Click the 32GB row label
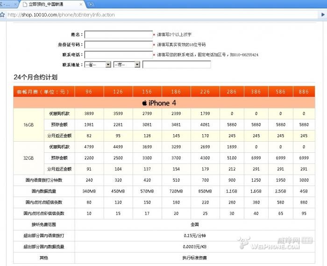Viewport: 327px width, 266px height. [x=28, y=158]
